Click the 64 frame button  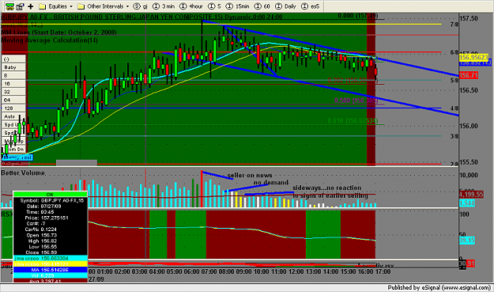click(13, 100)
